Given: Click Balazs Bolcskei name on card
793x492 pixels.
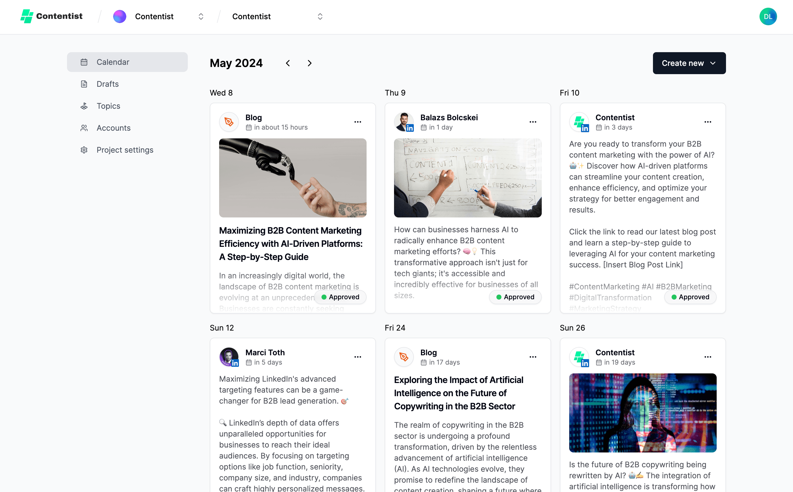Looking at the screenshot, I should (449, 118).
